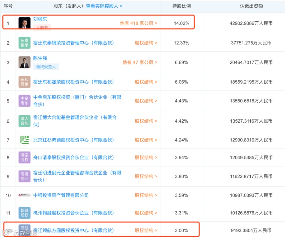Screen dimensions: 285x238
Task: Select 42902.9386万人民币 amount cell
Action: click(x=251, y=23)
